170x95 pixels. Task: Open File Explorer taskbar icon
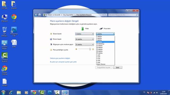[19, 93]
